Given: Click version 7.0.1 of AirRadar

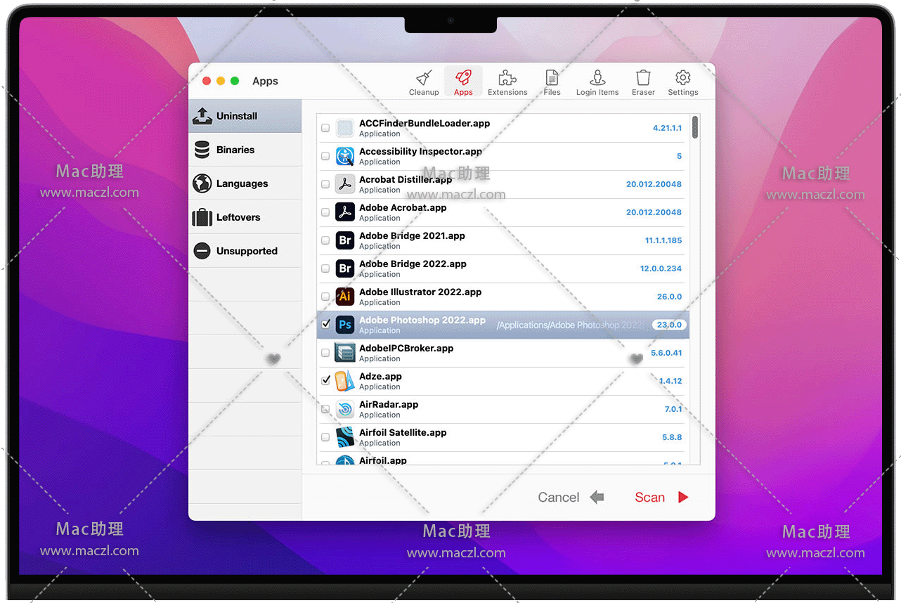Looking at the screenshot, I should point(673,409).
